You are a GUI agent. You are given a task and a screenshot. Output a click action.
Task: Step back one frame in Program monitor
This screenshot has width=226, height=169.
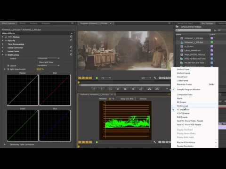tap(118, 89)
